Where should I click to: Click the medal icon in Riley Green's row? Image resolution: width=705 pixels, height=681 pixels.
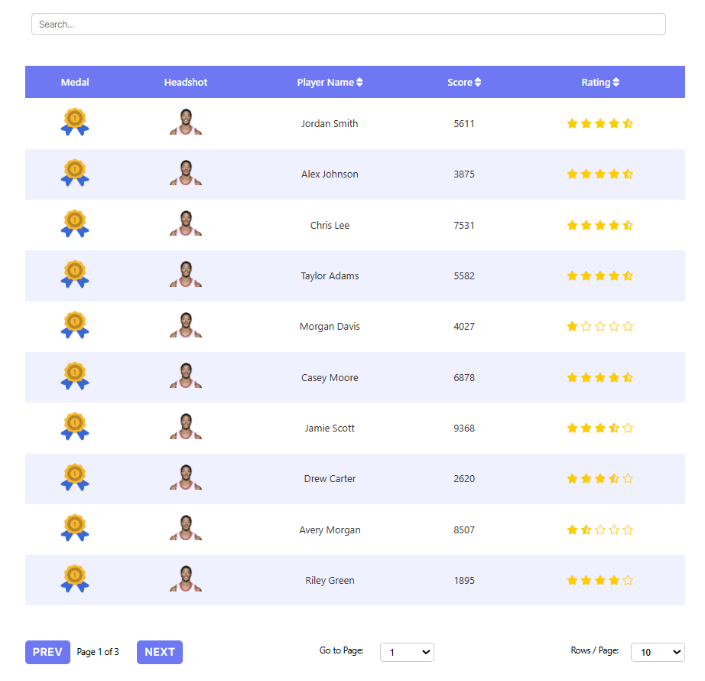click(x=75, y=579)
